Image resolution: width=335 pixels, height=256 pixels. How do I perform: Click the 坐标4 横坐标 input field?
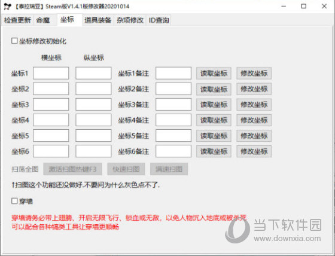click(x=51, y=120)
